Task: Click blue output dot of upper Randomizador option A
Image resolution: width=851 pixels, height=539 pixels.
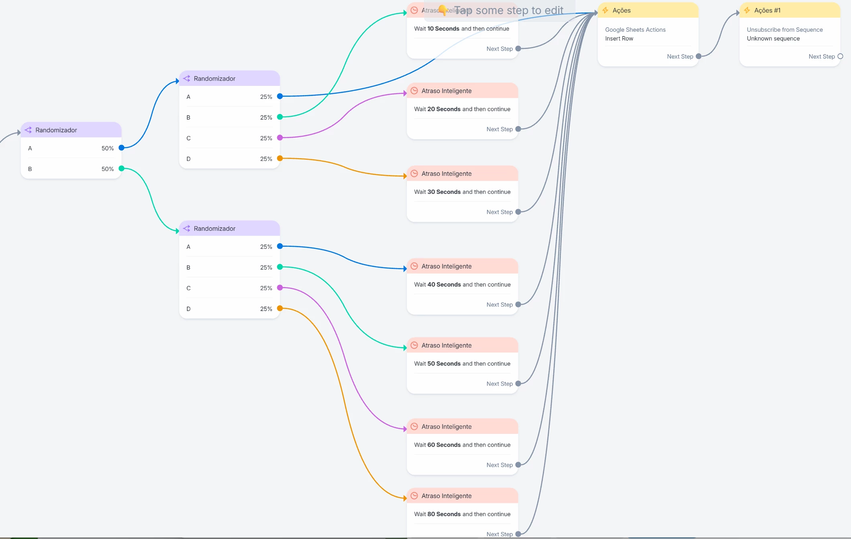Action: pos(280,96)
